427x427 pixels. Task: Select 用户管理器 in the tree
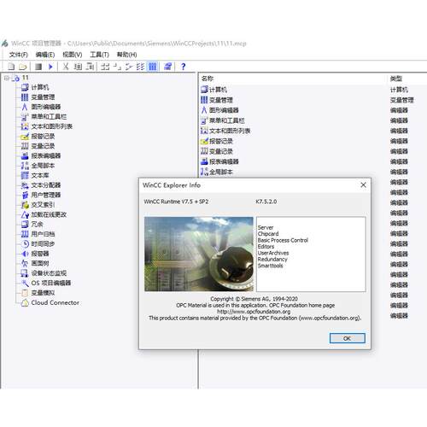[x=46, y=195]
